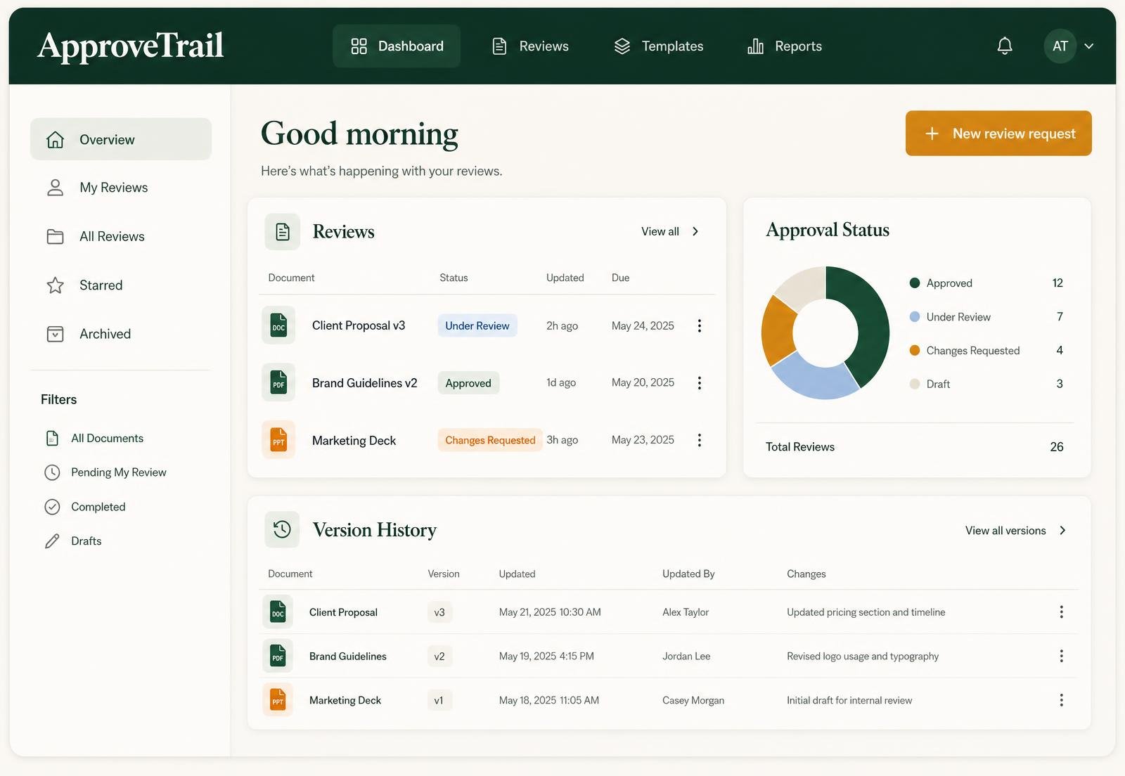This screenshot has height=776, width=1125.
Task: Open more options for Client Proposal v3
Action: (699, 325)
